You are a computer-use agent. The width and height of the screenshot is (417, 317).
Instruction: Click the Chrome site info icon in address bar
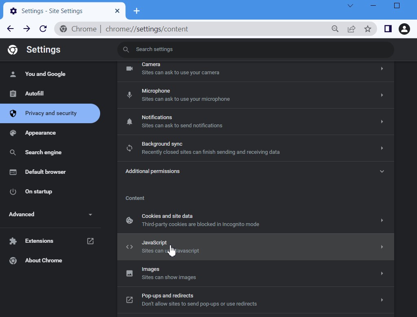click(63, 29)
